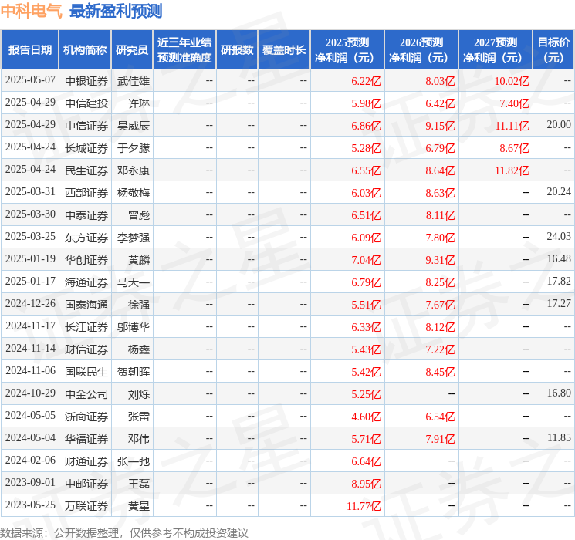Click institution 国泰海通
Viewport: 575px width, 540px height.
point(86,305)
